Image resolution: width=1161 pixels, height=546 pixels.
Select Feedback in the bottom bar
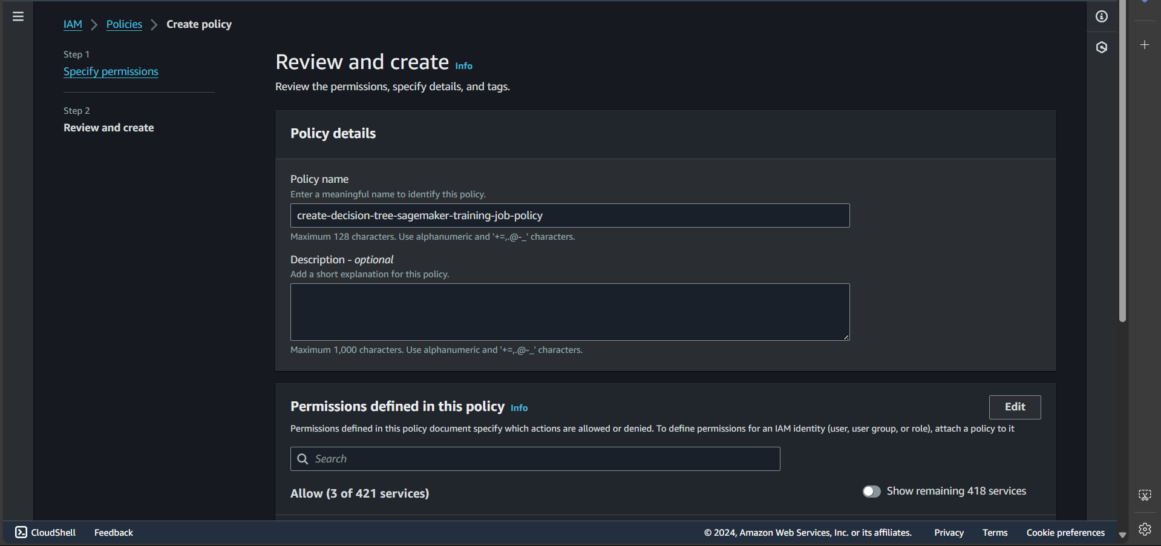click(x=113, y=532)
